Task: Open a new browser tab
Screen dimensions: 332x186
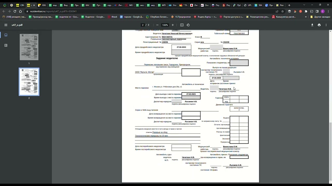Action: (x=289, y=5)
